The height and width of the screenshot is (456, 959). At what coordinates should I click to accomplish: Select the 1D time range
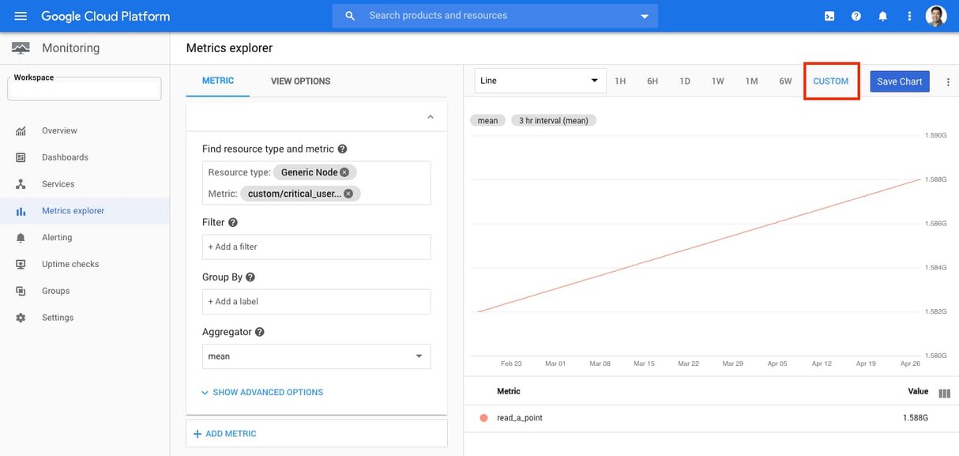(685, 81)
